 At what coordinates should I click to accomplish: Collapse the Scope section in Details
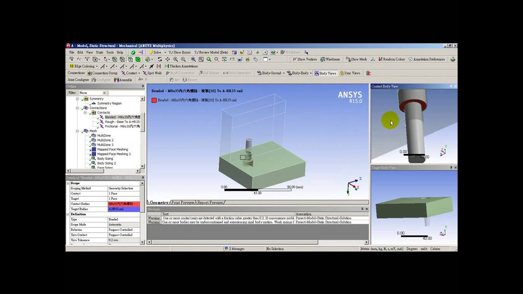[68, 183]
